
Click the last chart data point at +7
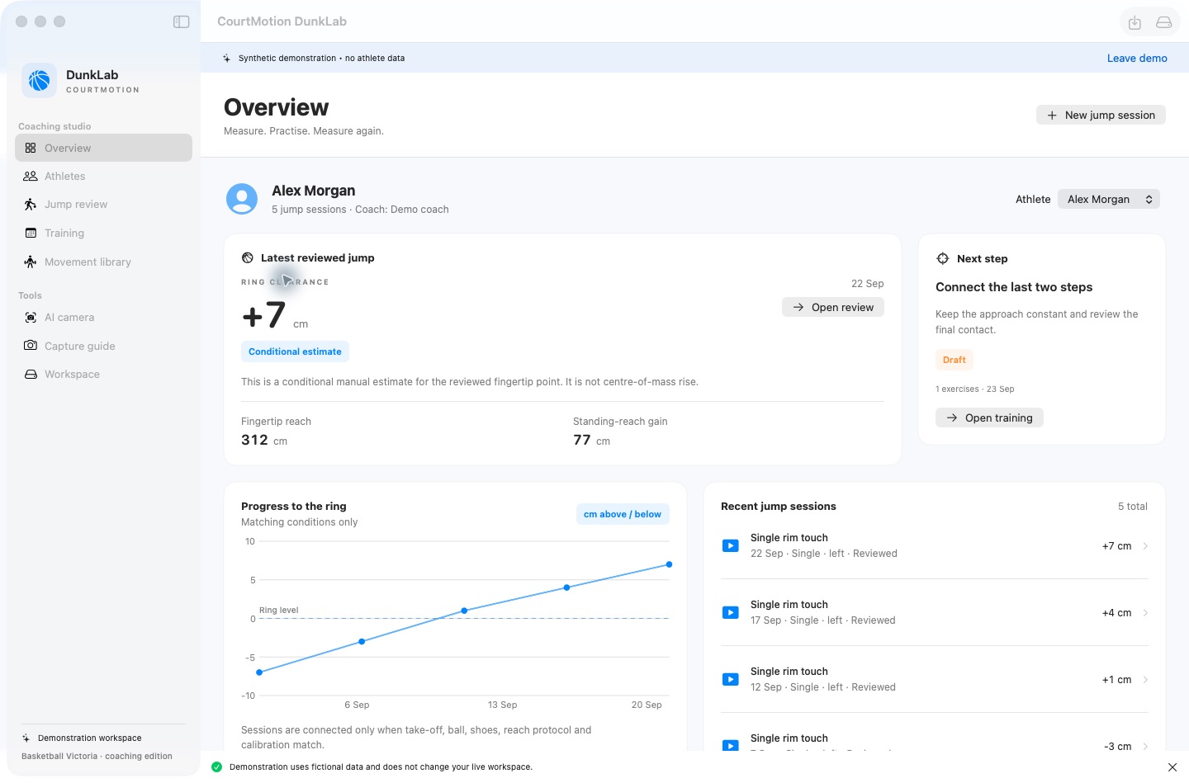tap(669, 564)
